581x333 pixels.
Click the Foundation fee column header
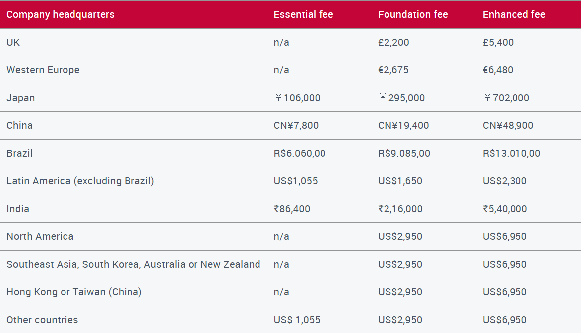coord(413,14)
